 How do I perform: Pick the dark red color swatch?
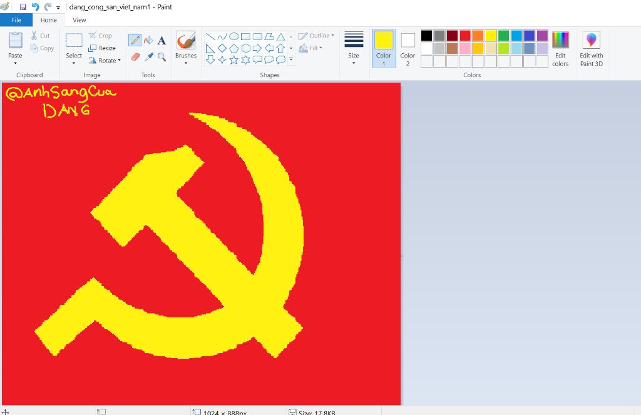[x=452, y=36]
